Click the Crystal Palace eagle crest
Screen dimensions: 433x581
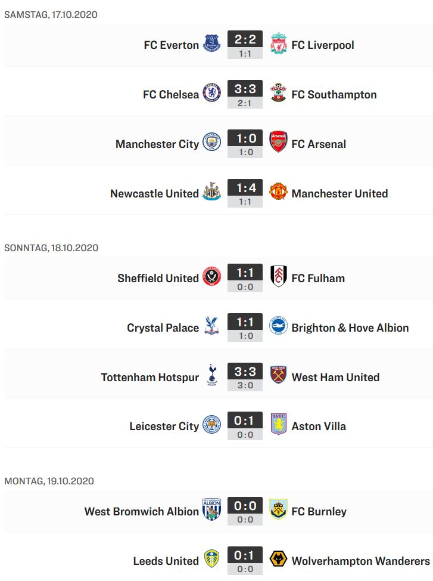tap(211, 326)
